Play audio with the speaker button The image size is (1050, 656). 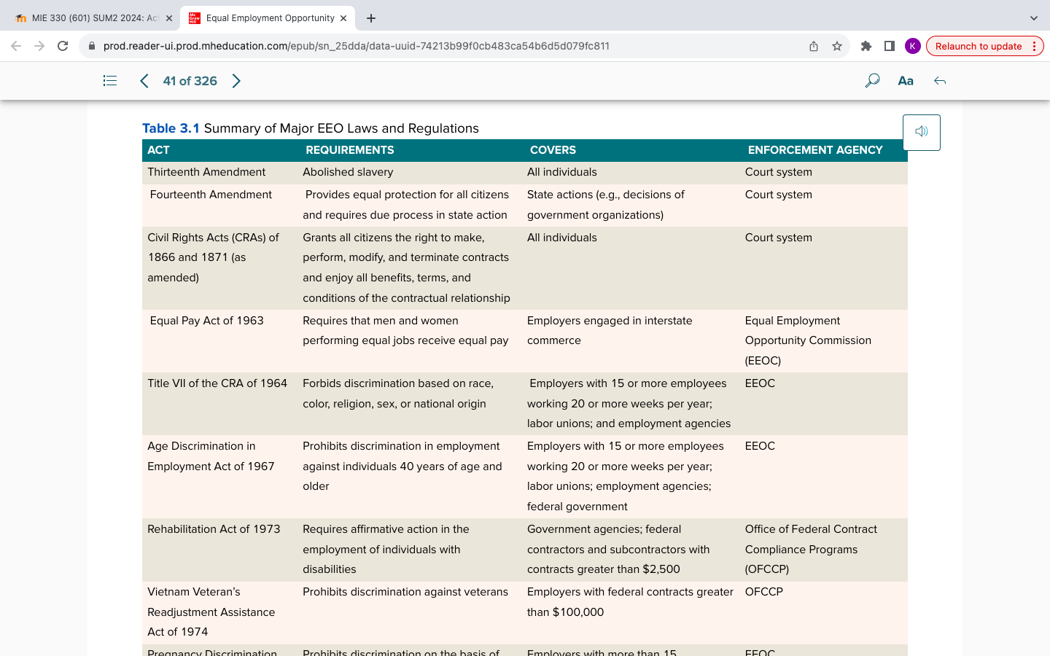(x=922, y=132)
